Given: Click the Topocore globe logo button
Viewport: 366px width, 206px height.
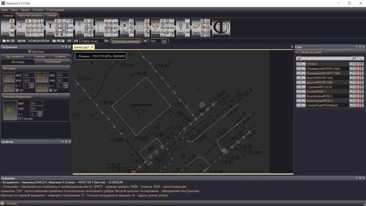Looking at the screenshot, I should point(221,28).
